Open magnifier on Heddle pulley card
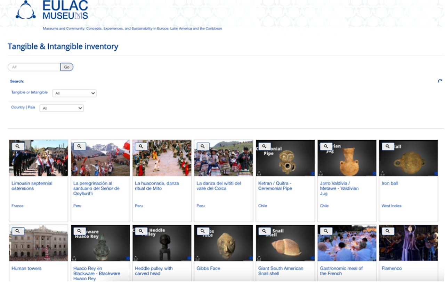Viewport: 445px width, 282px height. click(x=141, y=231)
